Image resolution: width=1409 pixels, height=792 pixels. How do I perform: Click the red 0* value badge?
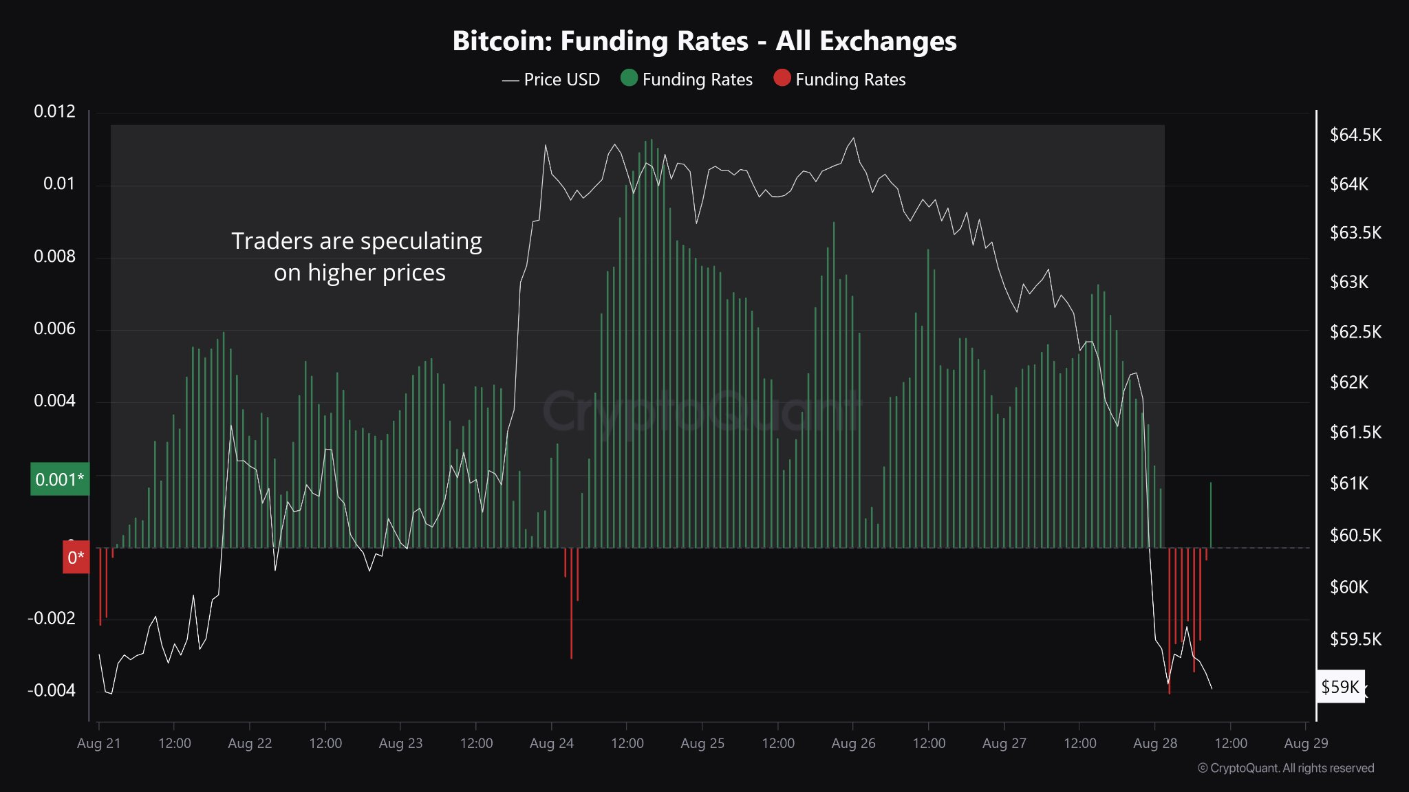(x=76, y=557)
